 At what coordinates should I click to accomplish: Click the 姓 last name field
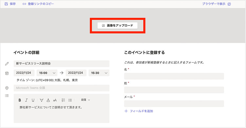click(174, 90)
